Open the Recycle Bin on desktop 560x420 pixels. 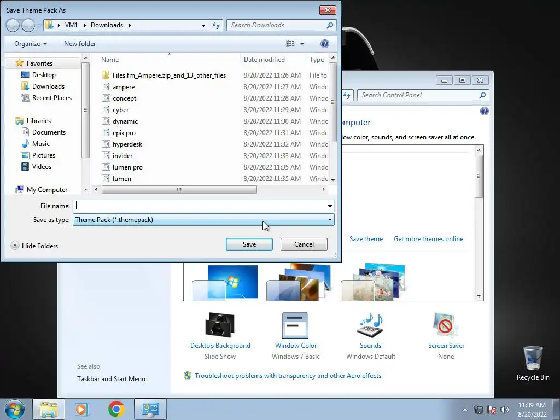tap(533, 363)
